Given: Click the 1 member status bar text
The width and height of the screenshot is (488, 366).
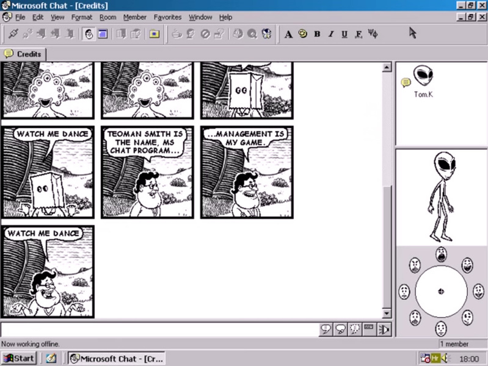Looking at the screenshot, I should coord(454,344).
